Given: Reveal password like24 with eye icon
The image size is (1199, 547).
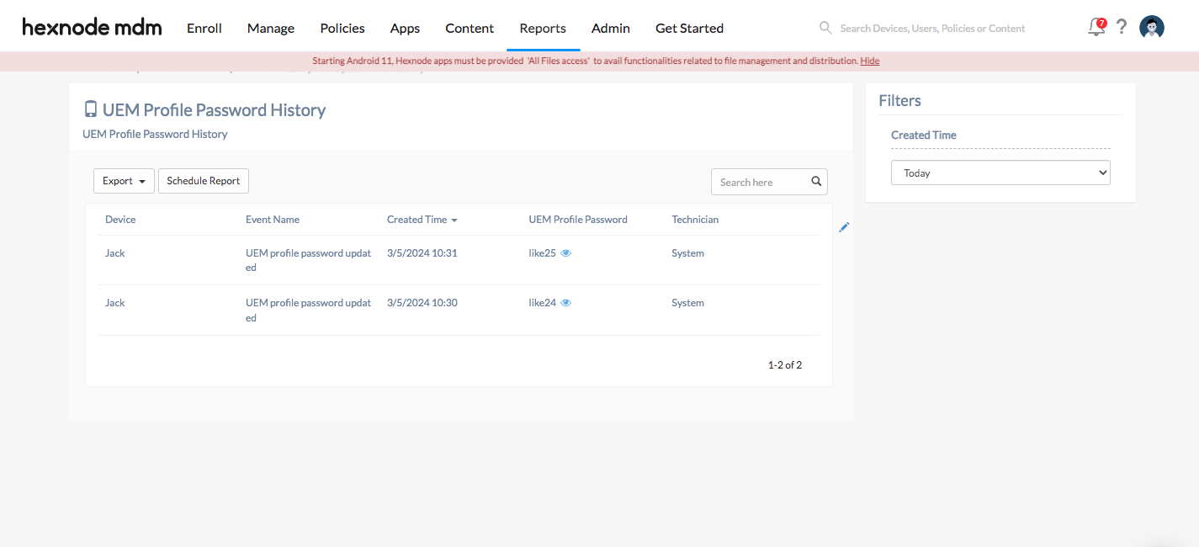Looking at the screenshot, I should 566,303.
